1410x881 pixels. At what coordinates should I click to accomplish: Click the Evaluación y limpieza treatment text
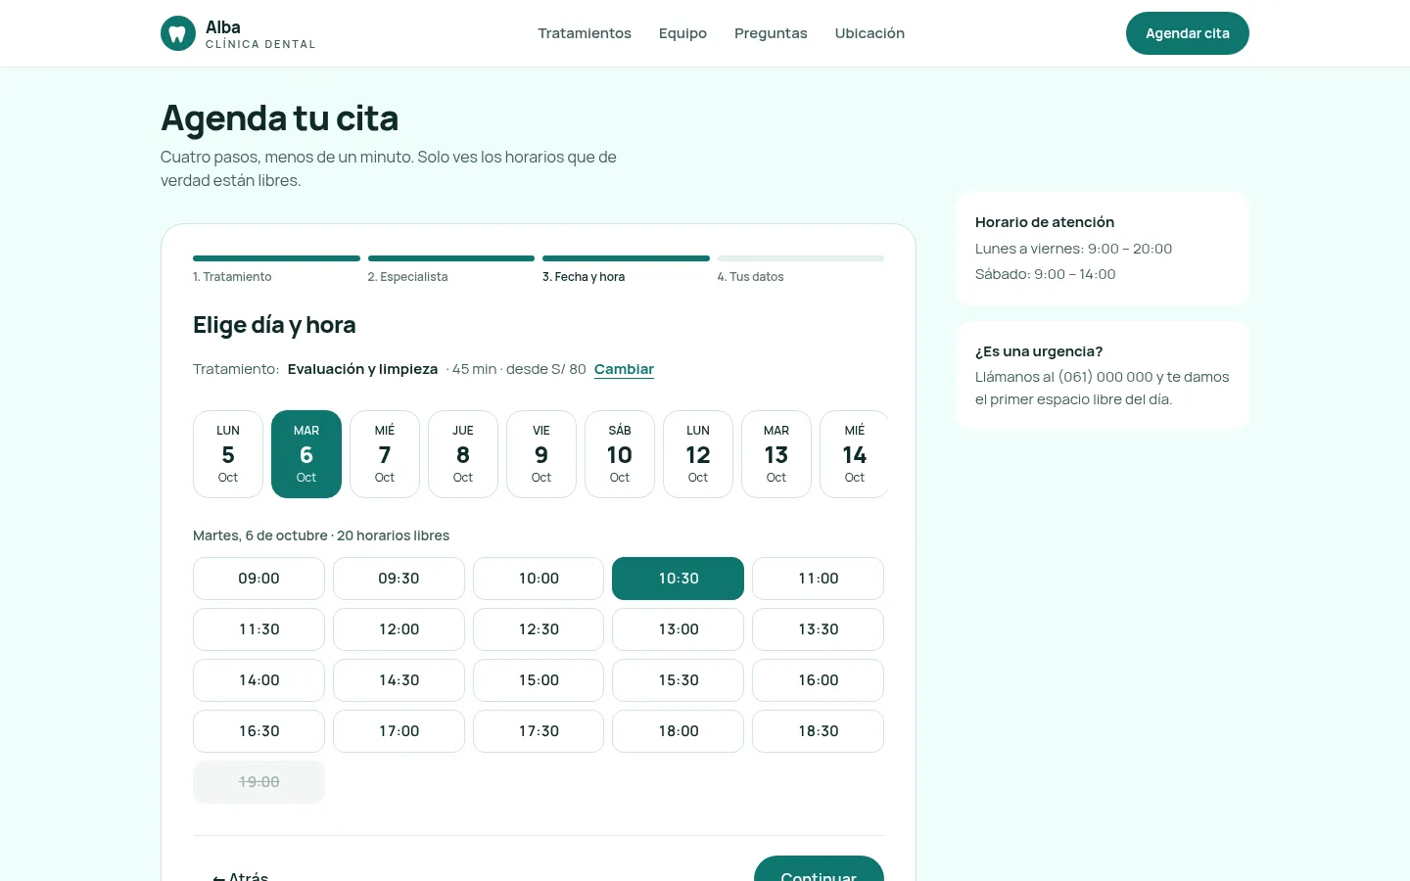[x=362, y=369]
